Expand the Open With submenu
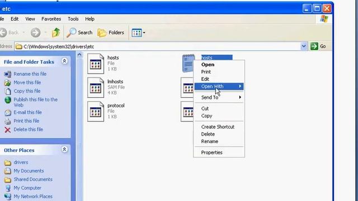The height and width of the screenshot is (201, 358). point(219,87)
